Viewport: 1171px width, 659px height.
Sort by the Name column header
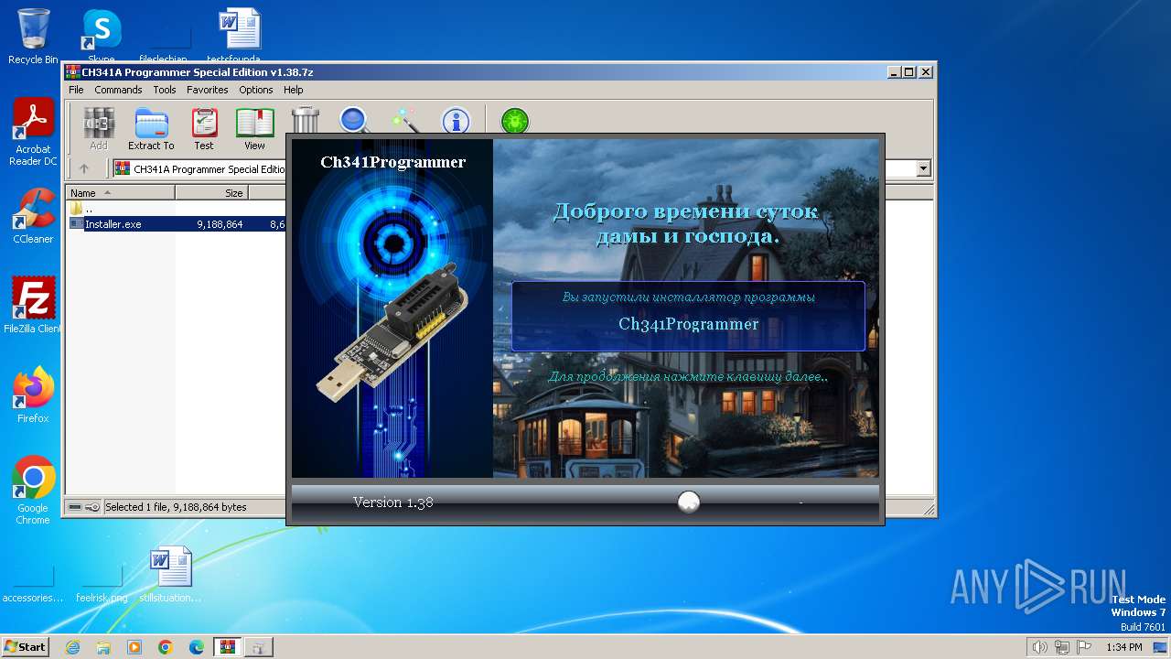point(121,193)
